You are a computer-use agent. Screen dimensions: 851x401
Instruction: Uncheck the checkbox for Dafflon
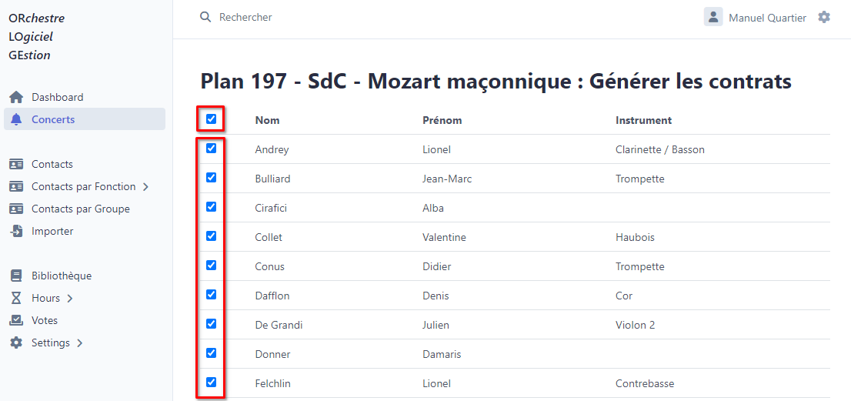211,295
